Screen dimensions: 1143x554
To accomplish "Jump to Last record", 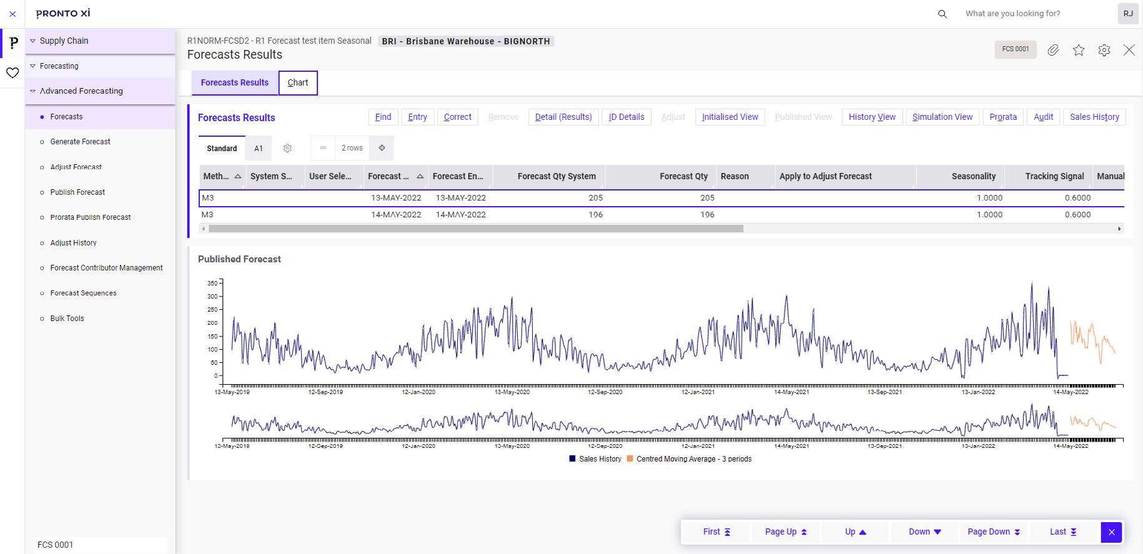I will click(1063, 532).
